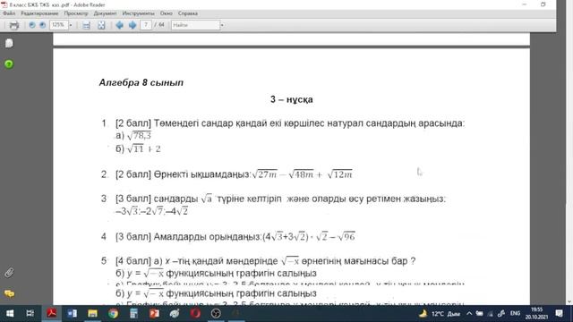Open PowerPoint from taskbar

(154, 314)
